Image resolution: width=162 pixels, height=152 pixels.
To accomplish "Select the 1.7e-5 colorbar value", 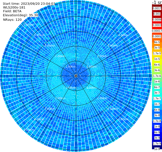I will tap(157, 53).
